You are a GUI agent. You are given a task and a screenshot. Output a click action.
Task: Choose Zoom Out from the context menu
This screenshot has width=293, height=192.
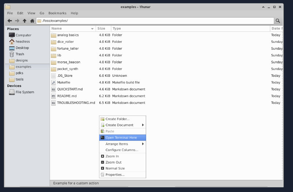coord(113,162)
